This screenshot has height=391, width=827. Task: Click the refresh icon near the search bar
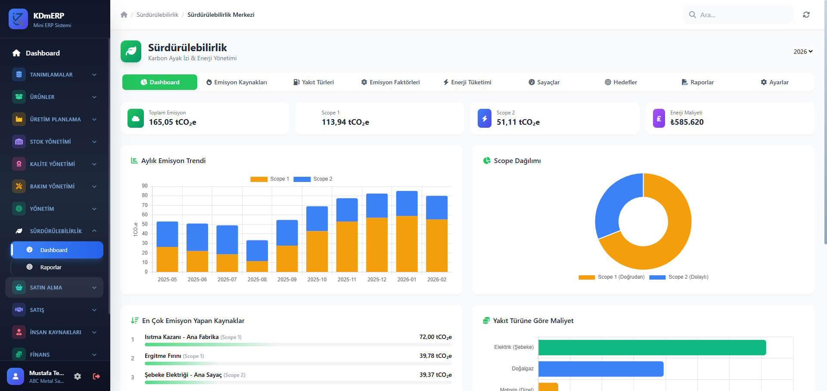(x=806, y=14)
